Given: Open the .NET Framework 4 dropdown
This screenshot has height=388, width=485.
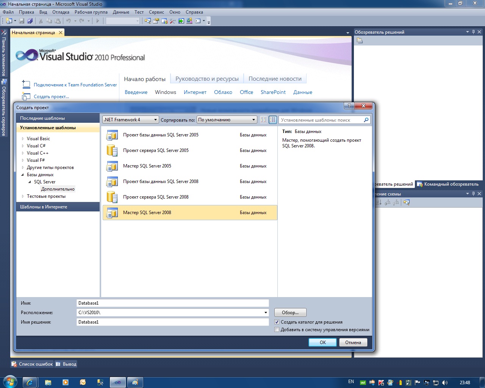Looking at the screenshot, I should (131, 120).
